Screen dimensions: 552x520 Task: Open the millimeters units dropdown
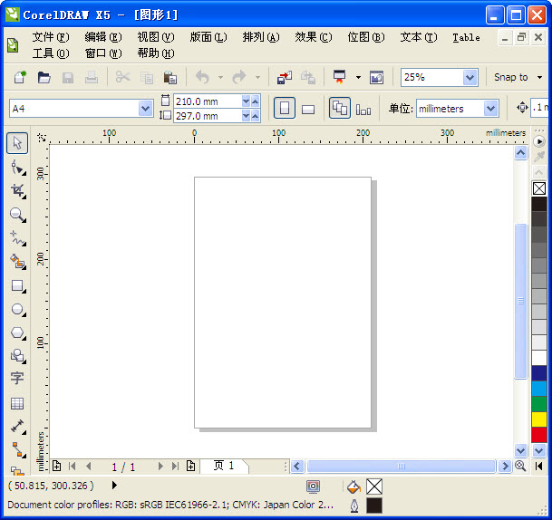point(490,109)
